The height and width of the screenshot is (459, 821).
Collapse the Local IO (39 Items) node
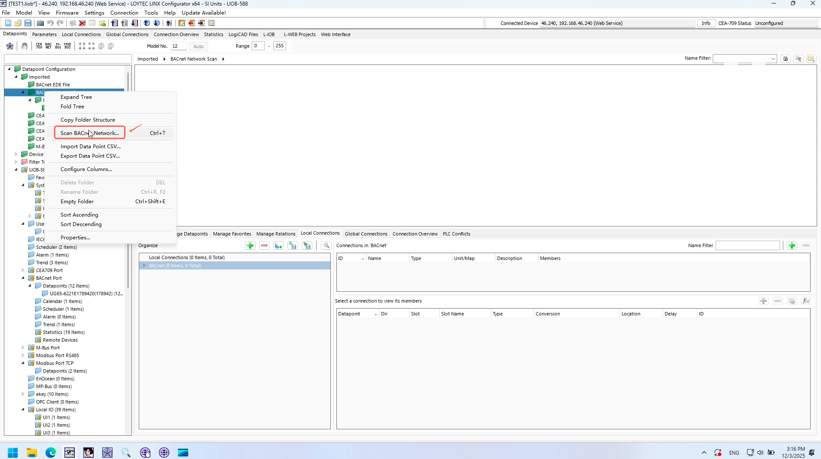coord(23,410)
